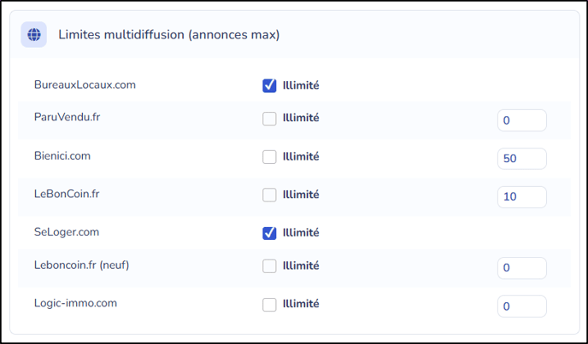This screenshot has height=344, width=588.
Task: Tick the Illimité checkbox for Bienici.com
Action: pos(269,157)
